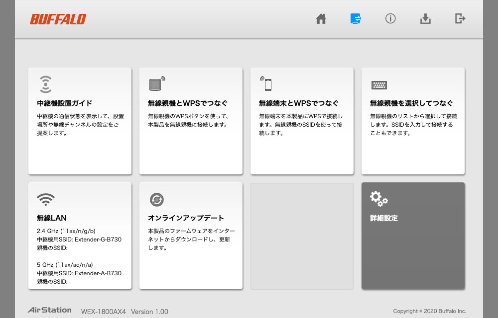Screen dimensions: 498x318
Task: Open 中継機設置ガイド title
Action: [64, 103]
